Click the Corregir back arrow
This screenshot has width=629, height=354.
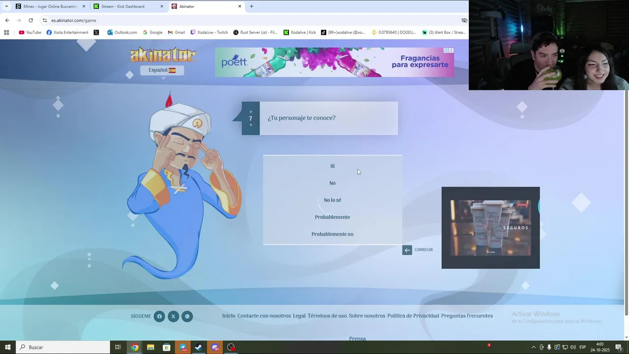[x=407, y=250]
